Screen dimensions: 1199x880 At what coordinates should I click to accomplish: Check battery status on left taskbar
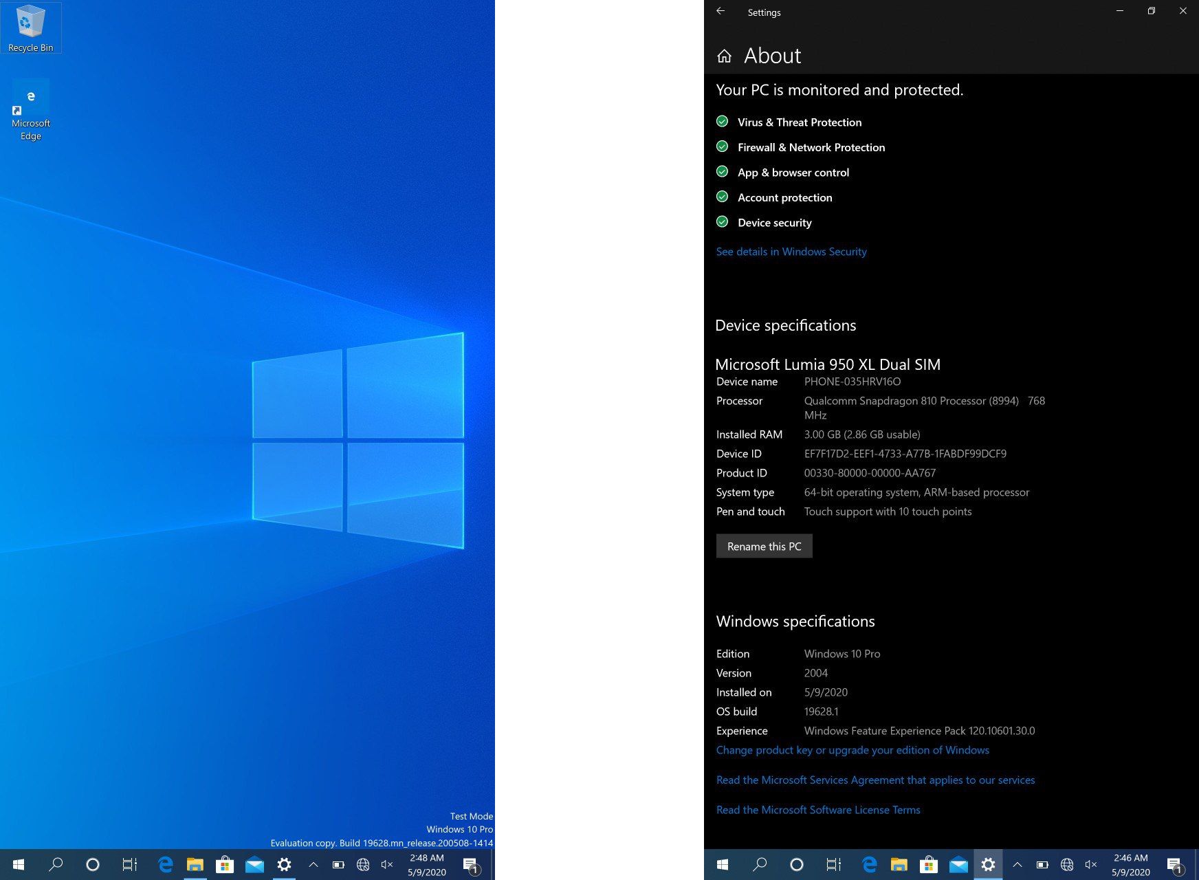point(338,864)
